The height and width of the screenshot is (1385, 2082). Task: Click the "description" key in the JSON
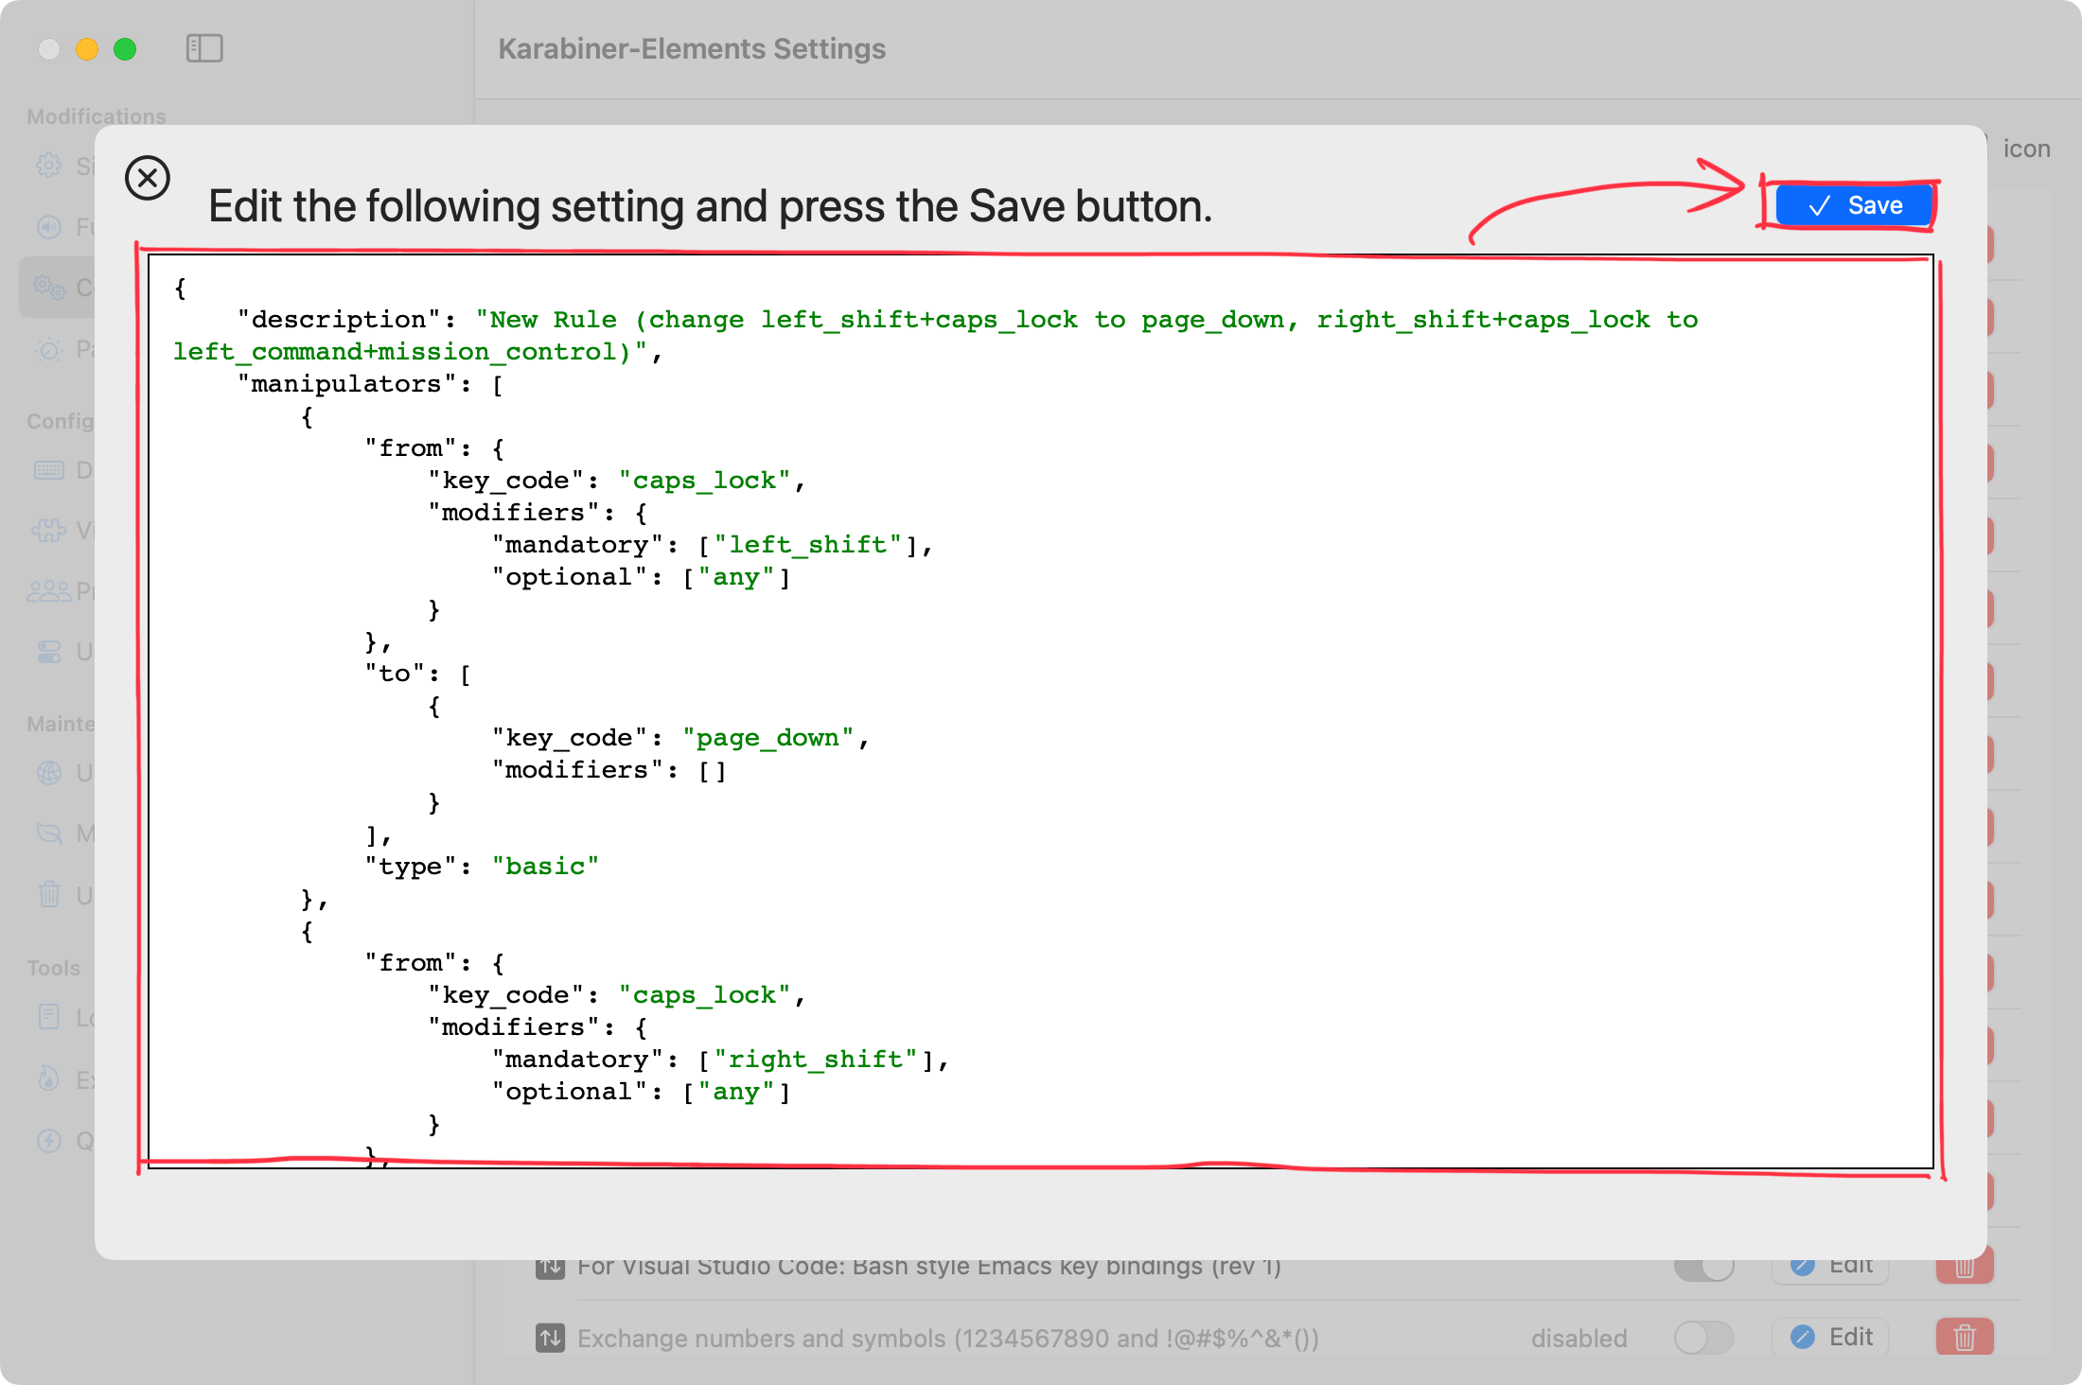coord(339,320)
